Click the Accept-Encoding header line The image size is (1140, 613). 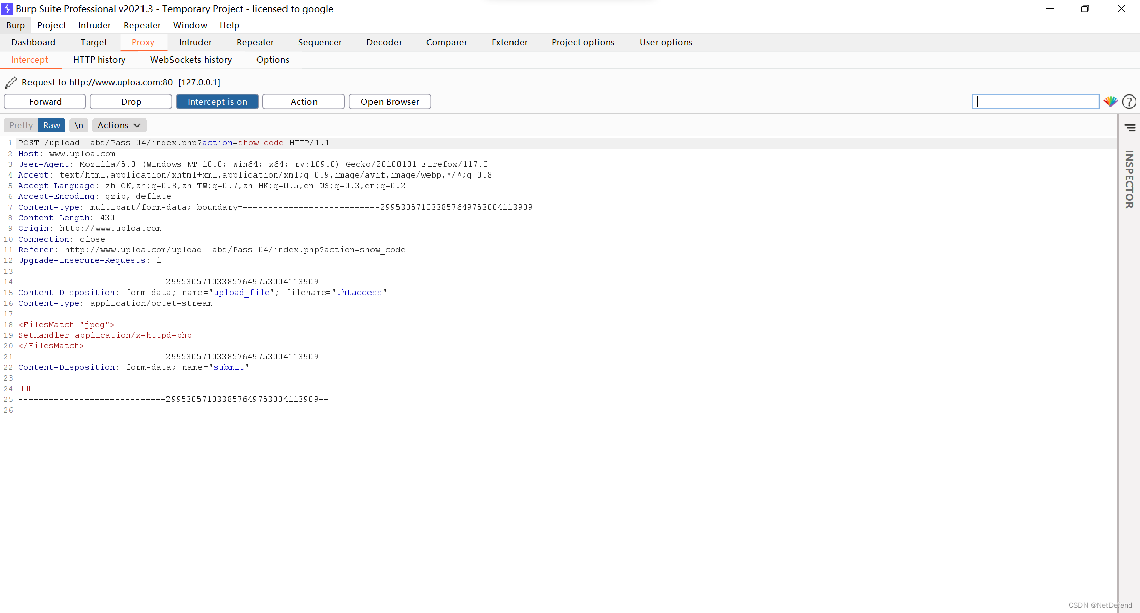point(95,196)
